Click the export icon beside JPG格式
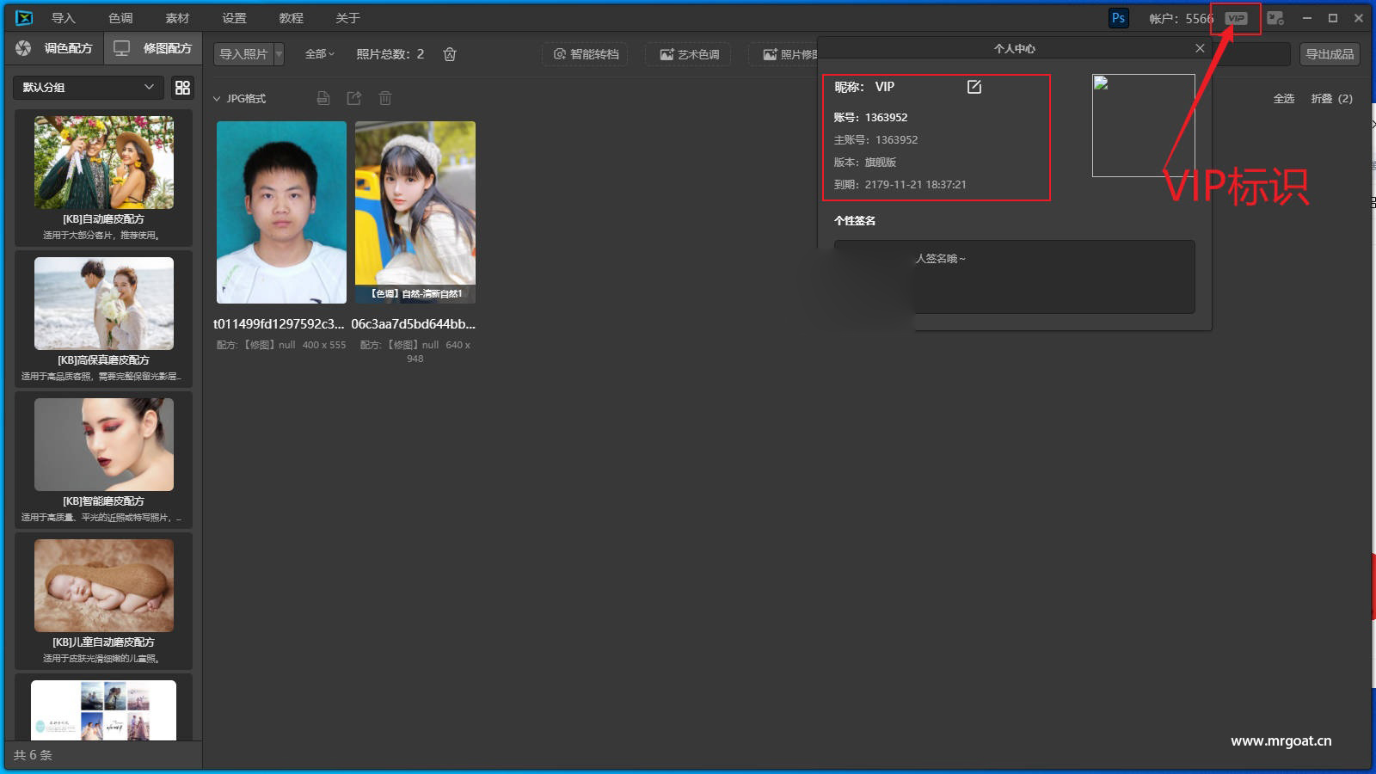Image resolution: width=1376 pixels, height=774 pixels. point(353,99)
